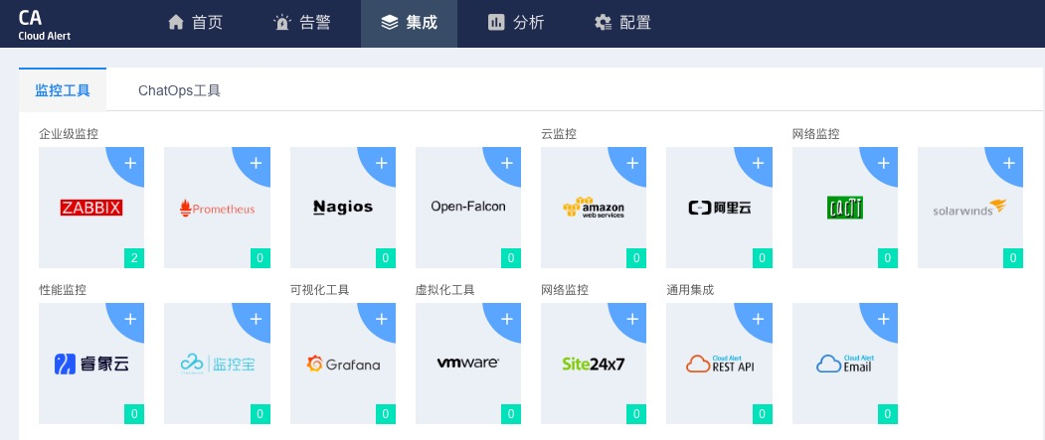1045x440 pixels.
Task: Click the 云监控 section heading
Action: click(559, 134)
